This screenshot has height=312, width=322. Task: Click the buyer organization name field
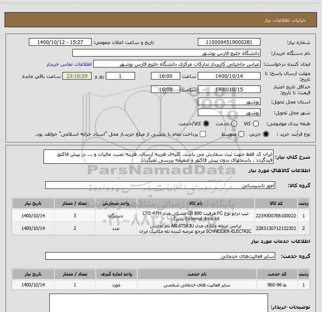pyautogui.click(x=166, y=53)
